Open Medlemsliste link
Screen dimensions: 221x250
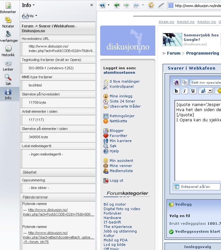(x=121, y=171)
